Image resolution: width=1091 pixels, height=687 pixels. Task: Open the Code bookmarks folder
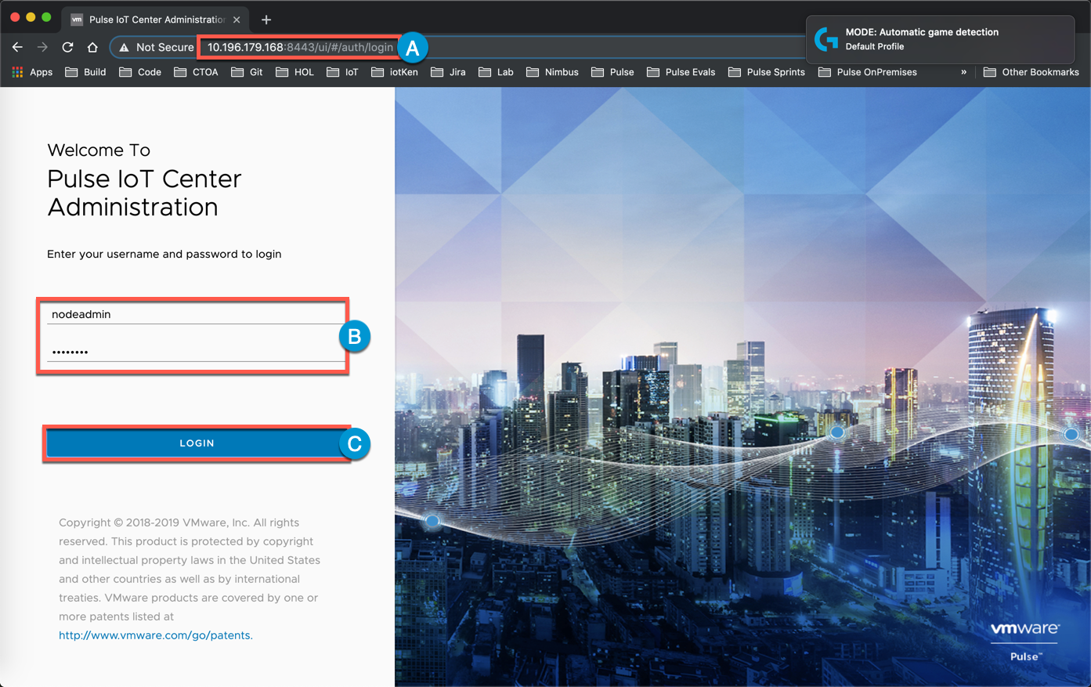(x=140, y=72)
